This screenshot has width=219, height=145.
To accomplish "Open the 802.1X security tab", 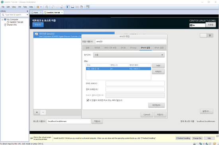I will tap(110, 48).
